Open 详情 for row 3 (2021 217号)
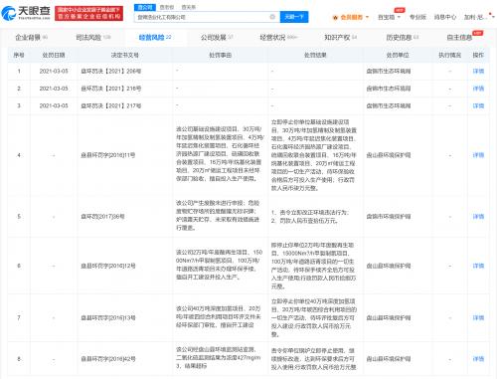Image resolution: width=497 pixels, height=379 pixels. pyautogui.click(x=478, y=105)
